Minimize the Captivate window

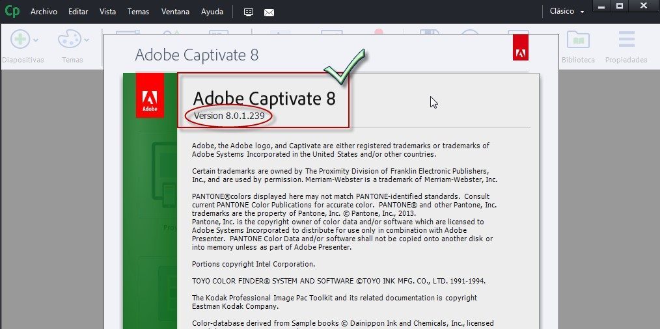(x=602, y=6)
